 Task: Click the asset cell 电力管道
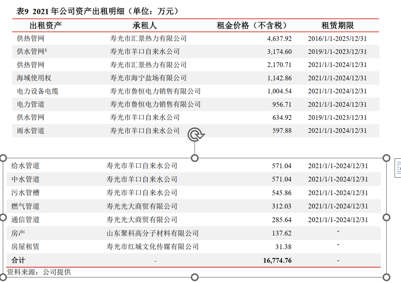(30, 104)
